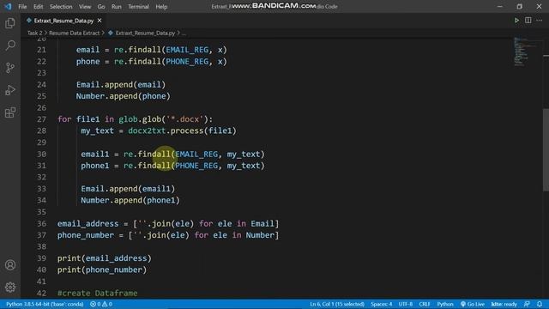
Task: Click Number.append(phone) on line 25
Action: point(124,96)
